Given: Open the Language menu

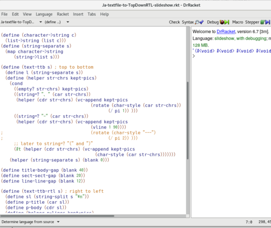Looking at the screenshot, I should coord(44,14).
